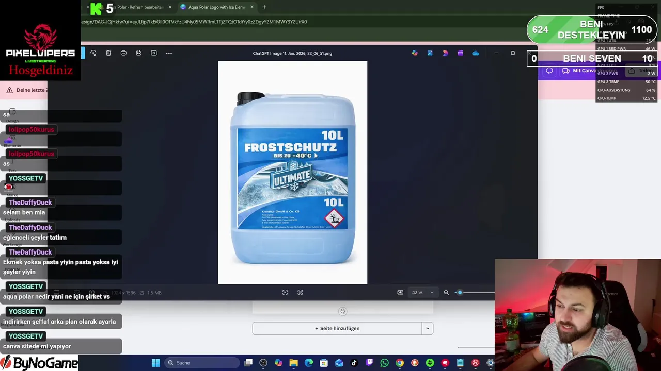
Task: Open Paint icon in Photos toolbar
Action: (430, 53)
